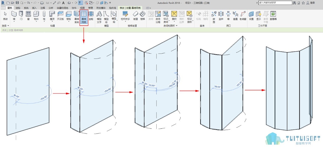The height and width of the screenshot is (147, 323).
Task: Click the 垂直 vertical opening tool
Action: click(236, 16)
